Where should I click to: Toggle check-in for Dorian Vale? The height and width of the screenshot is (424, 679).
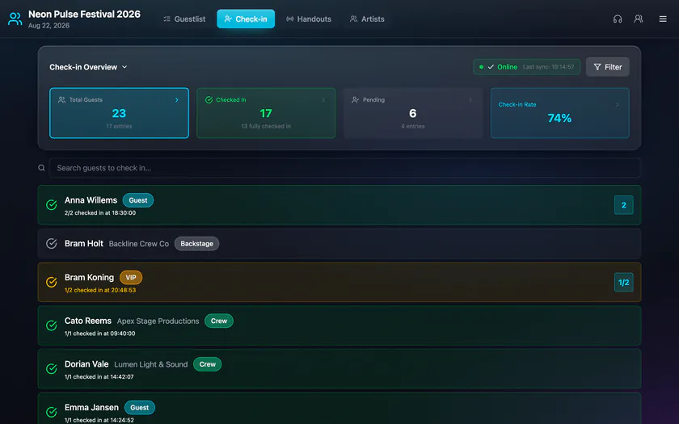coord(52,368)
